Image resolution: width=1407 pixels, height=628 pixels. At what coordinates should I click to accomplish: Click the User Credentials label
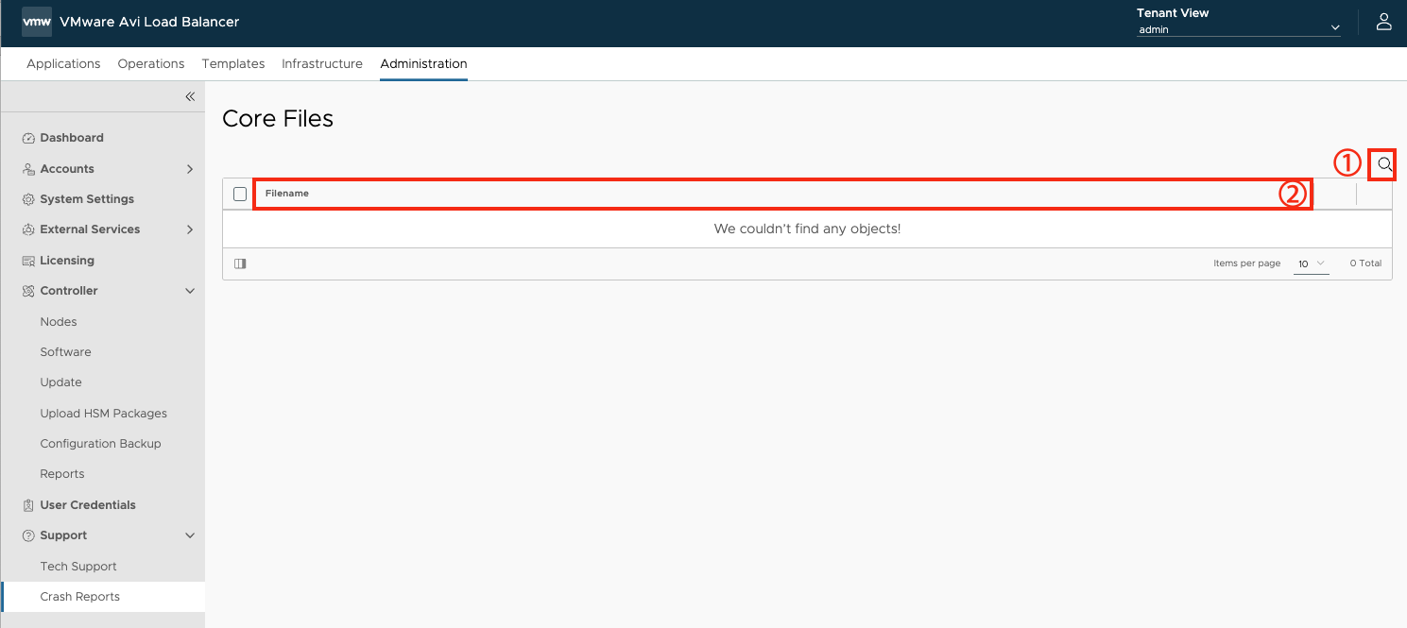[88, 505]
